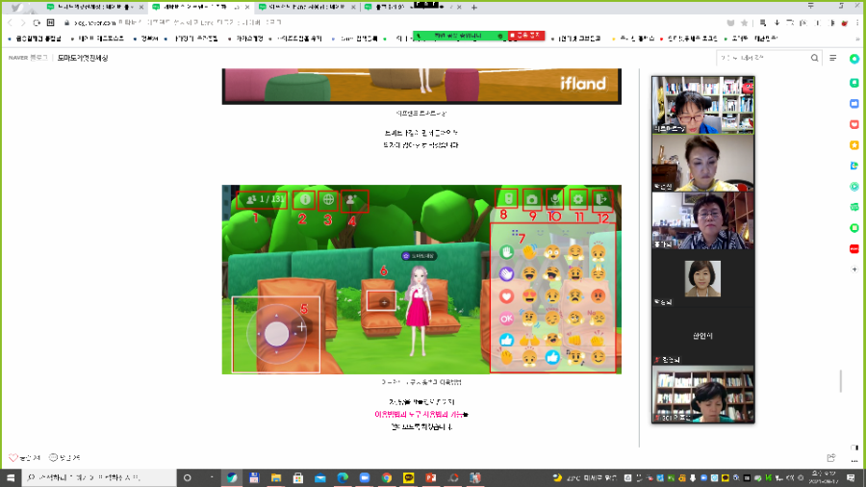
Task: Select the top Zoom participant video thumbnail
Action: [702, 105]
